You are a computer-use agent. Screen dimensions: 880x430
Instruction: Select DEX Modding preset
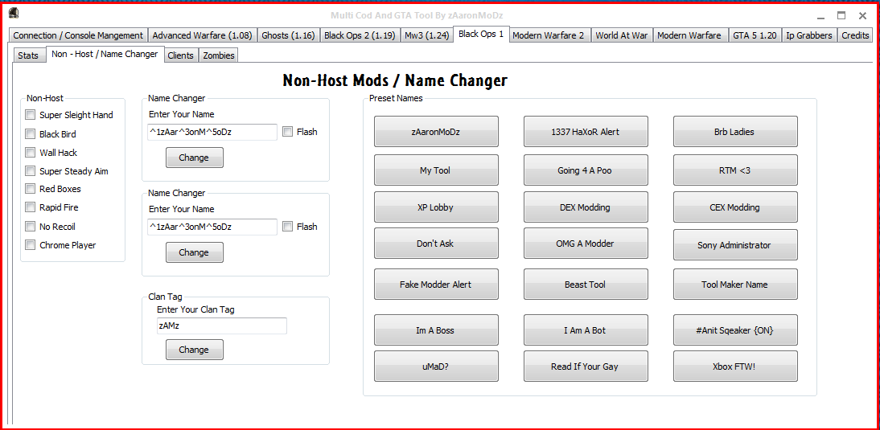(586, 207)
